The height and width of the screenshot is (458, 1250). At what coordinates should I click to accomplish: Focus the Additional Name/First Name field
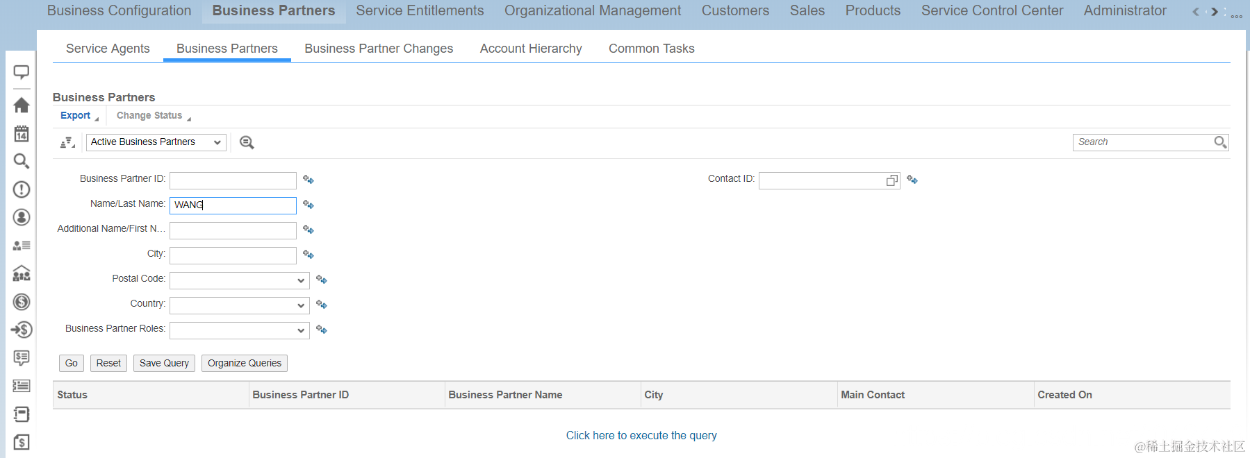(x=233, y=230)
